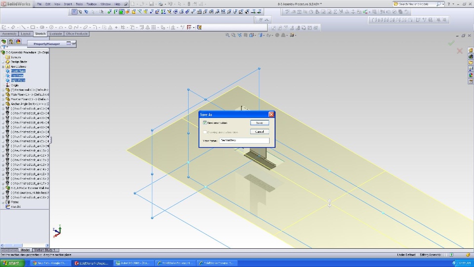474x267 pixels.
Task: Open the Insert menu
Action: 68,4
